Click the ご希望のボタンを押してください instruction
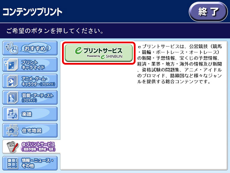 (55, 31)
